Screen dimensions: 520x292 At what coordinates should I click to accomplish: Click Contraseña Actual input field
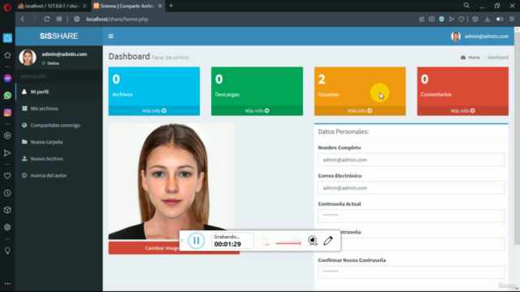tap(411, 216)
